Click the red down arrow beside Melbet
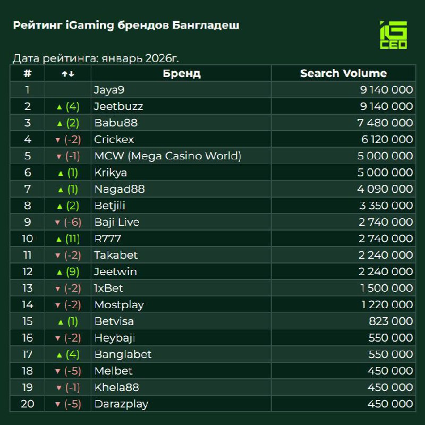Viewport: 425px width, 425px height. pos(58,371)
